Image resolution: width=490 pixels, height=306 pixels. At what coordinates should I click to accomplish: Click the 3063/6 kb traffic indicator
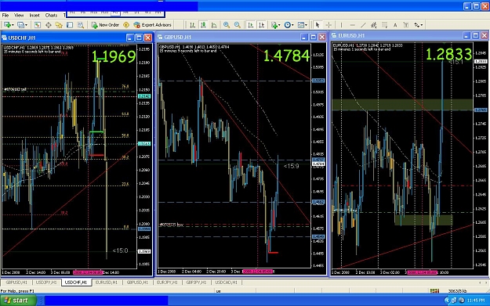pos(458,290)
